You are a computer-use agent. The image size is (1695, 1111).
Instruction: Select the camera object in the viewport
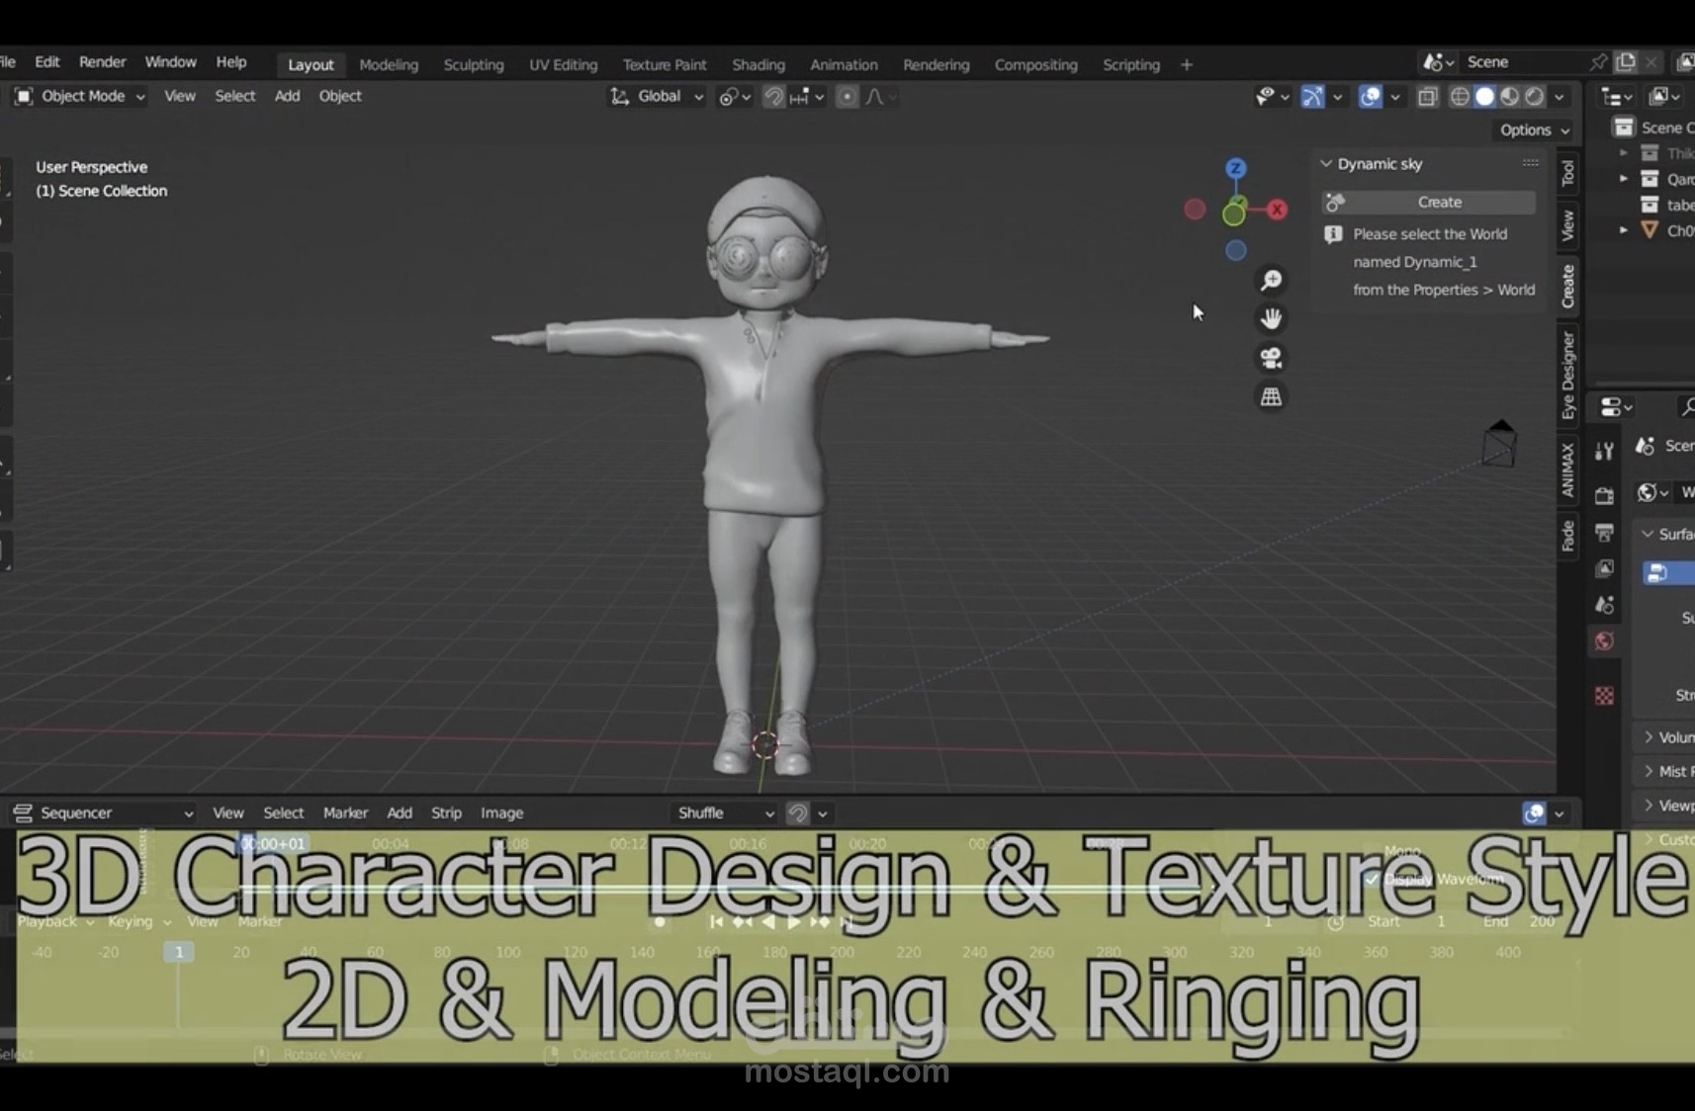point(1499,444)
